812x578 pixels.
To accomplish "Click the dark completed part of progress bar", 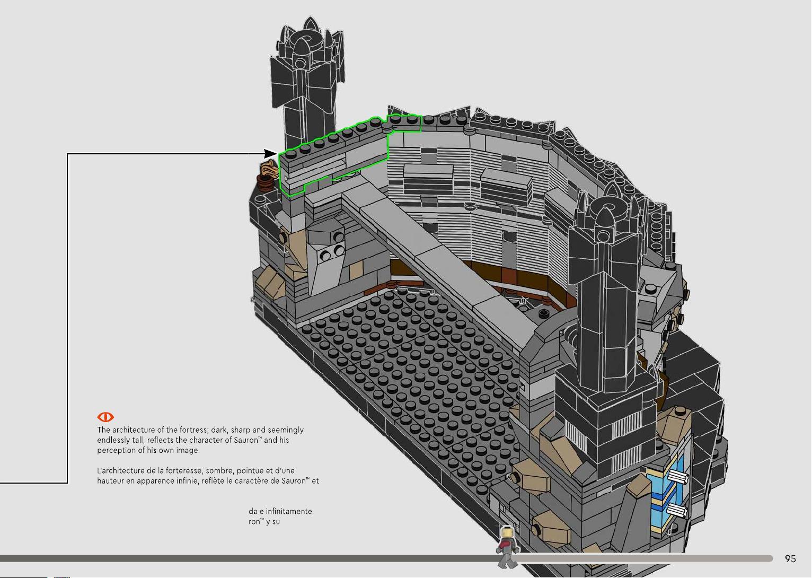I will coord(248,558).
